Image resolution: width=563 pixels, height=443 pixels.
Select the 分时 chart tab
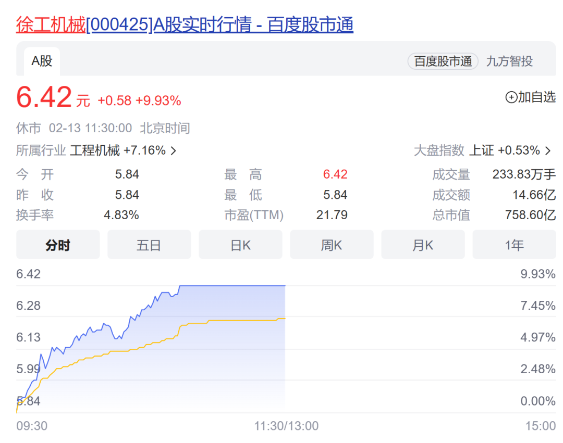58,245
